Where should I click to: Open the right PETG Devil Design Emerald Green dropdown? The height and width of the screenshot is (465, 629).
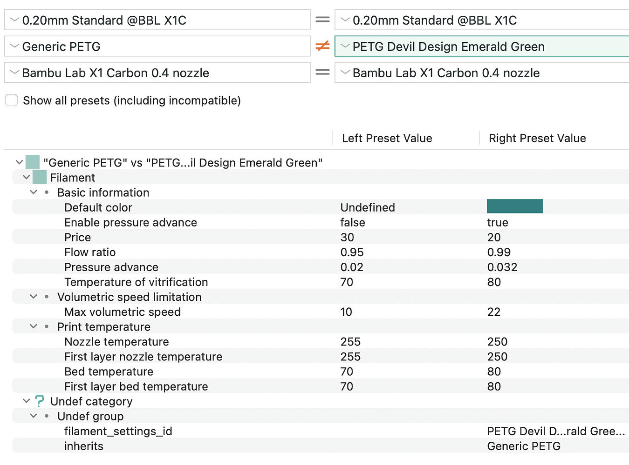(482, 46)
